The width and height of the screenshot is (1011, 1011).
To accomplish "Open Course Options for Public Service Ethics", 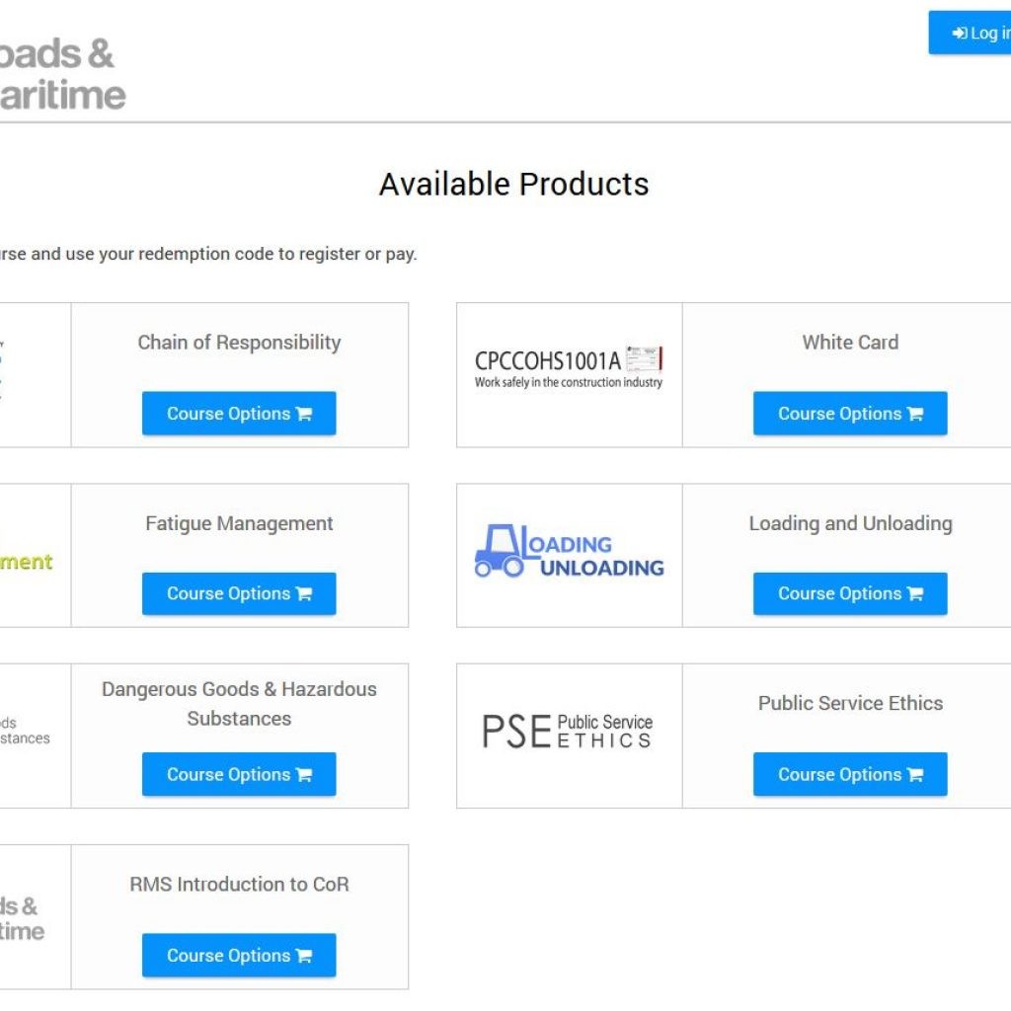I will click(x=850, y=774).
